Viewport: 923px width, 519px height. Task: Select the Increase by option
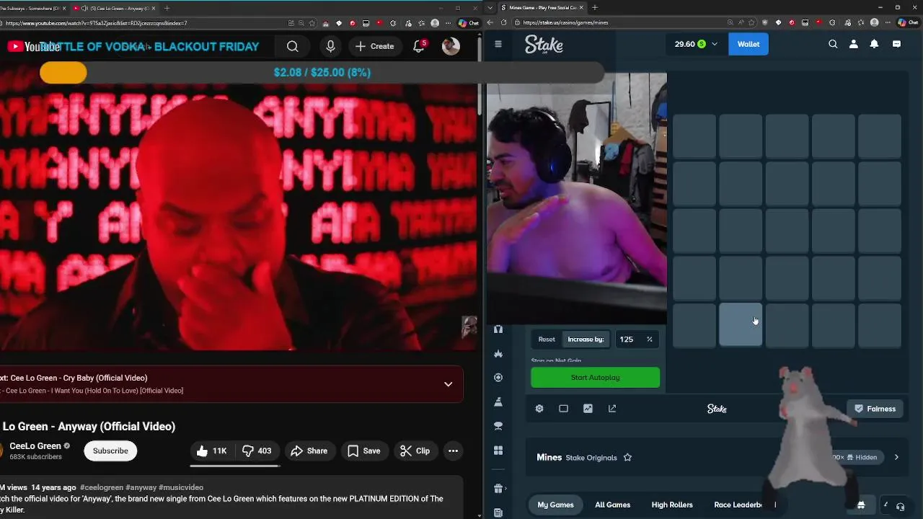586,340
